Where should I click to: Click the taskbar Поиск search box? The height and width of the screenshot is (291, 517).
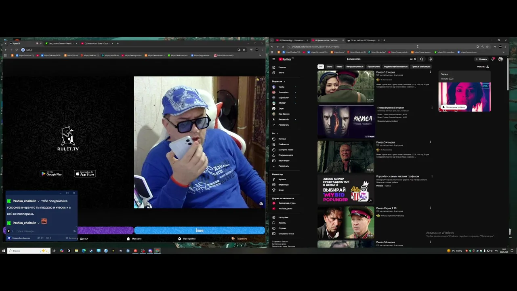click(x=29, y=251)
